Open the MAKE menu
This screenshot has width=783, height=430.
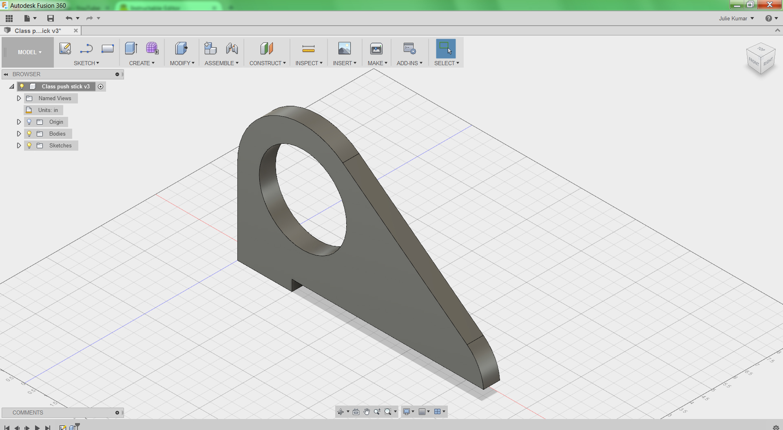click(x=377, y=63)
